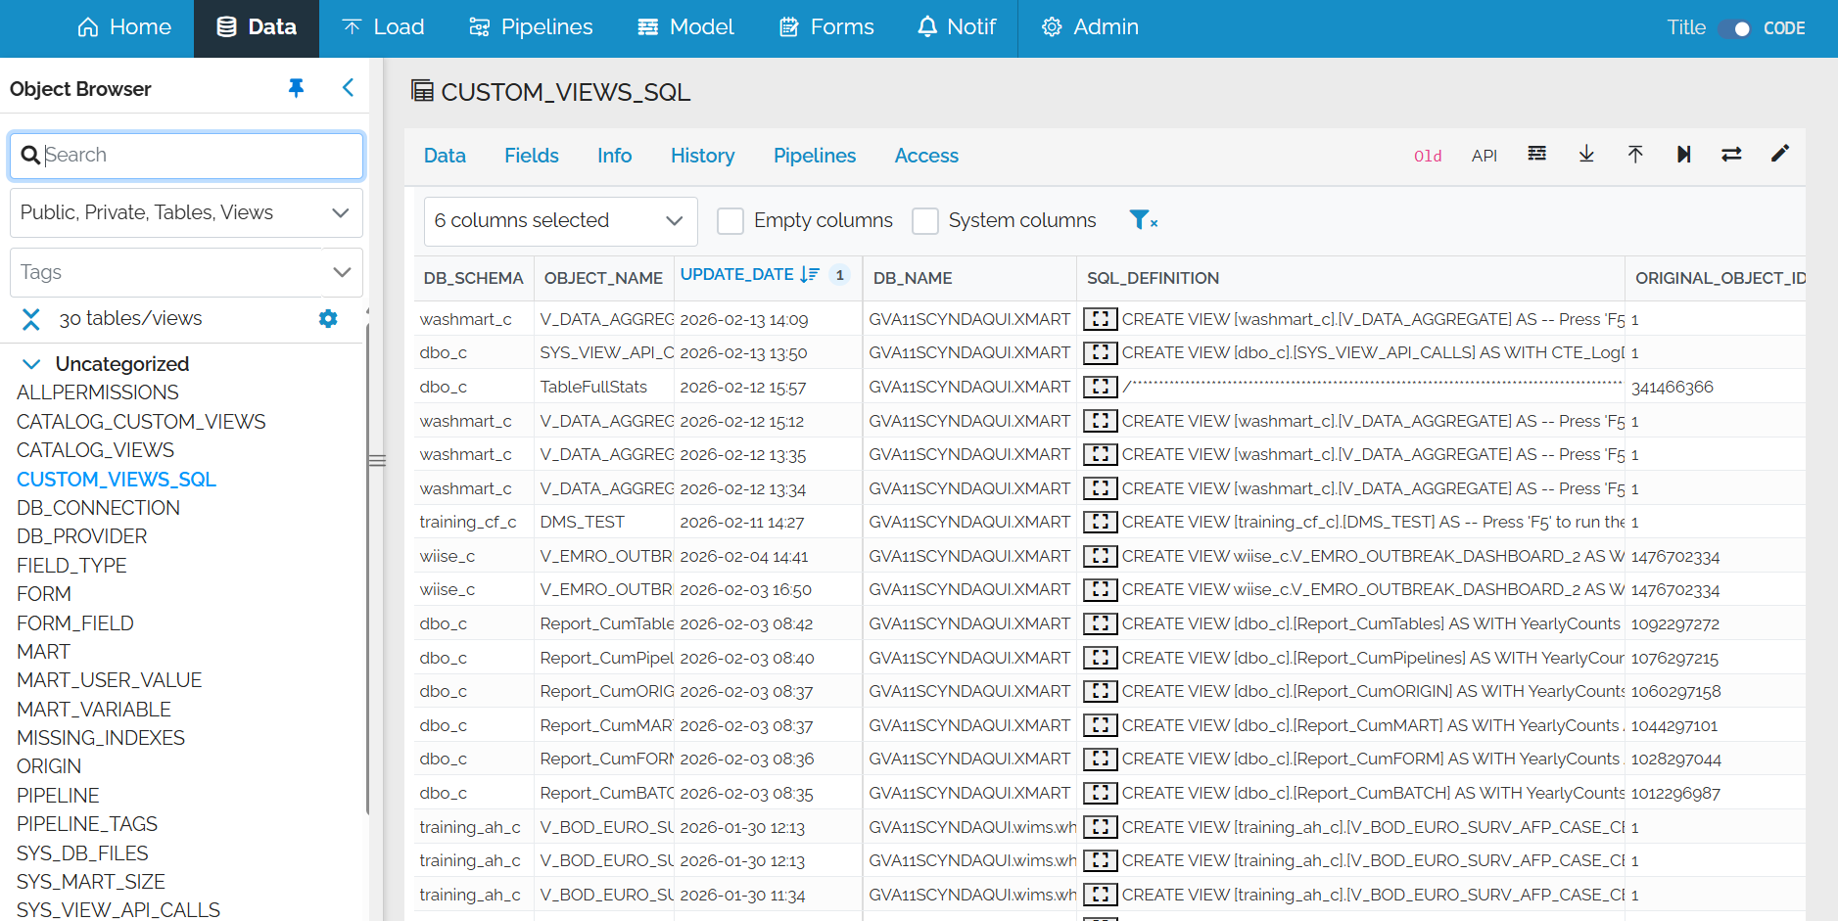1838x921 pixels.
Task: Open the tables/views settings gear
Action: tap(328, 318)
